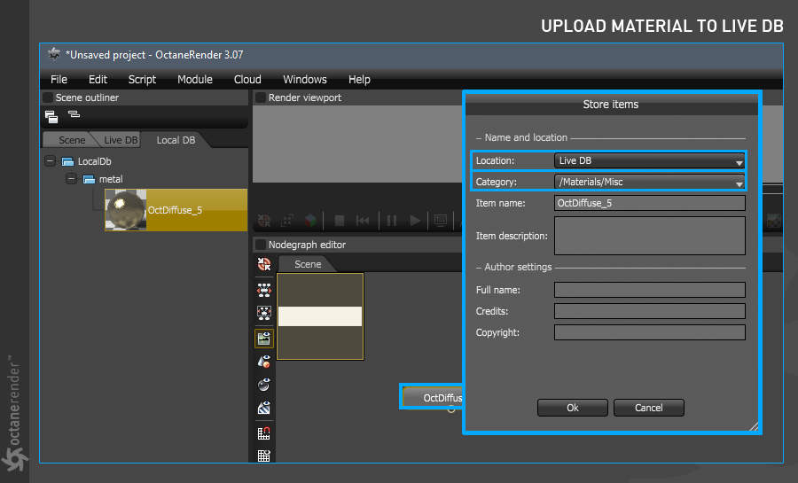This screenshot has height=483, width=798.
Task: Select the Scene tab in Nodegraph editor
Action: [308, 264]
